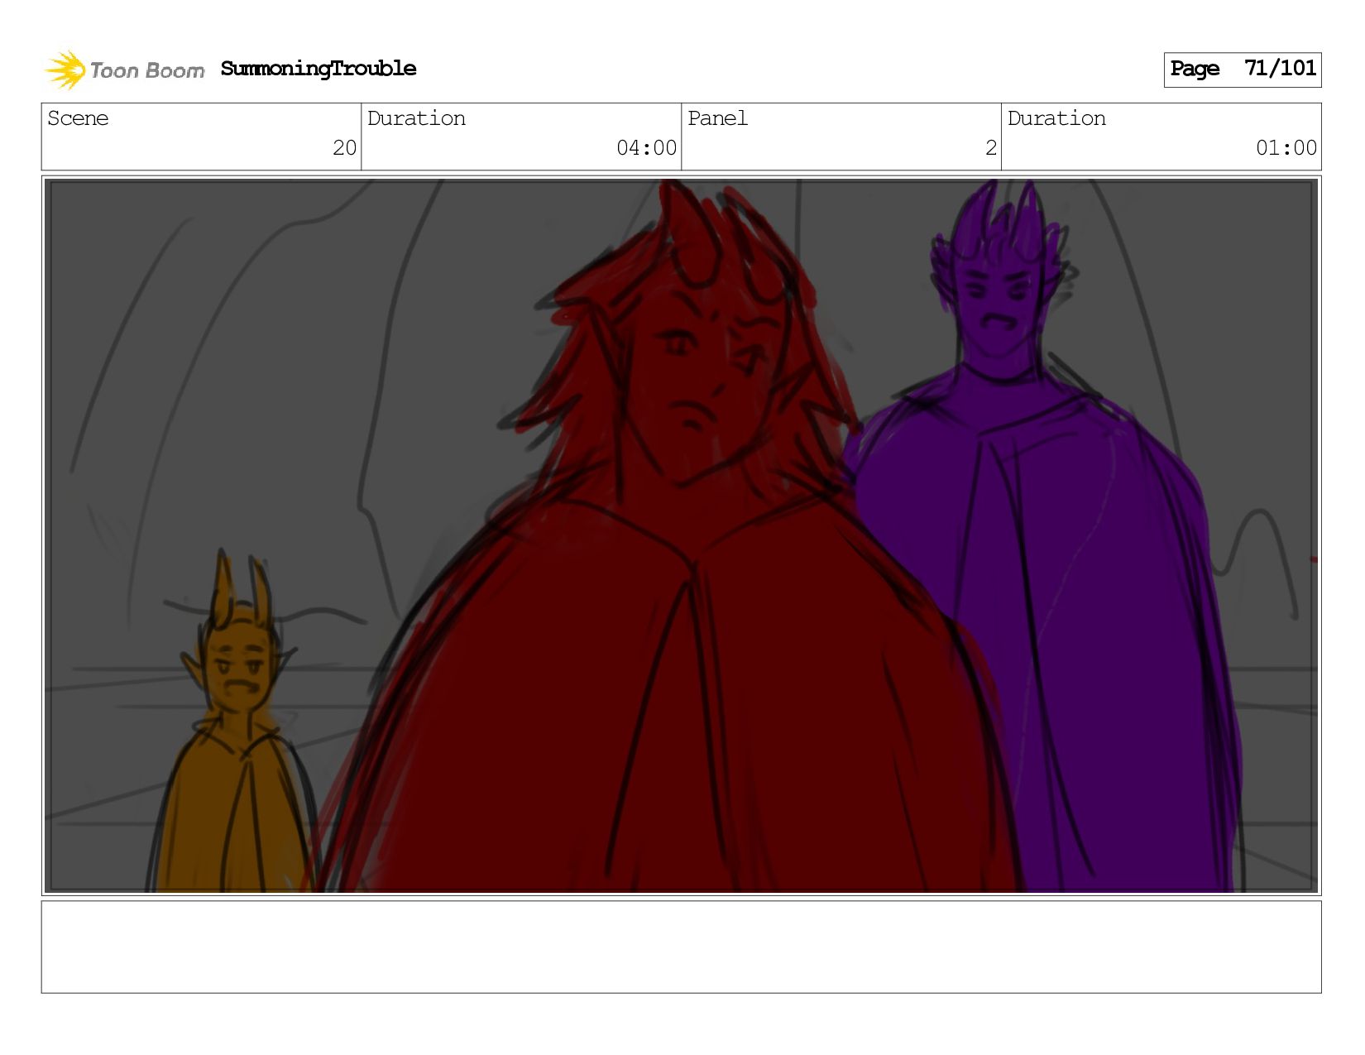1365x1055 pixels.
Task: Select the panel number 2
Action: click(990, 148)
